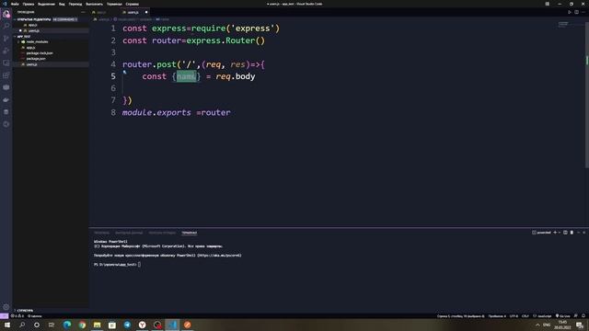Screen dimensions: 589x331
Task: Change the CRLF line ending in status bar
Action: tap(525, 316)
